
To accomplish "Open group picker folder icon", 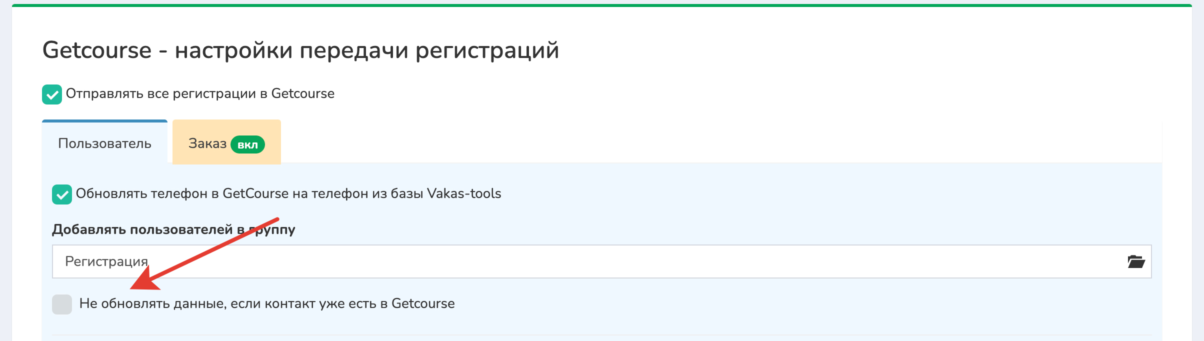I will coord(1136,261).
